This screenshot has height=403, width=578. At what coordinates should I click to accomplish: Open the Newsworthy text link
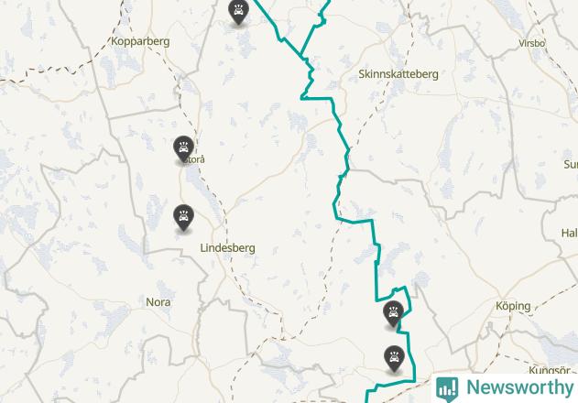coord(519,387)
